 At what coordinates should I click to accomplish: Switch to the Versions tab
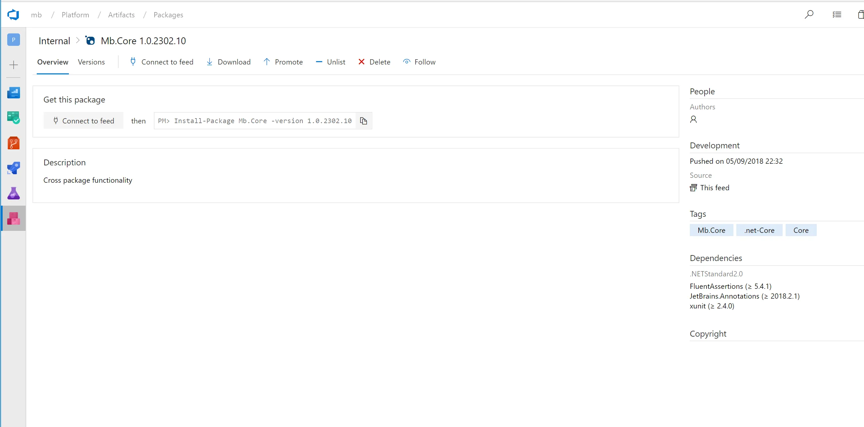(x=91, y=62)
